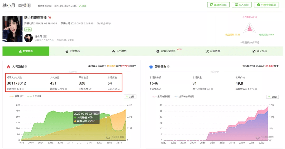Click info icon beside 客单价 label
285x149 pixels.
[x=244, y=77]
